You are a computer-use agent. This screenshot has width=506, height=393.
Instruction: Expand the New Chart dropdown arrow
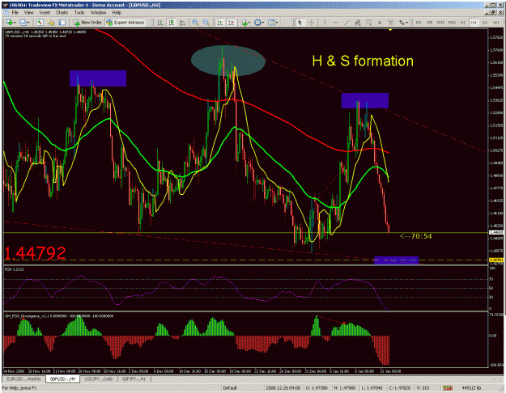point(15,23)
